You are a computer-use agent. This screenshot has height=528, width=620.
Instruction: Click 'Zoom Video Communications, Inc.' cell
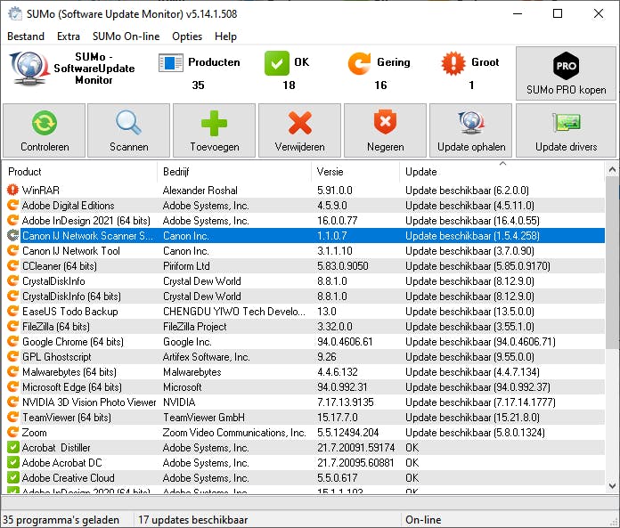[234, 433]
